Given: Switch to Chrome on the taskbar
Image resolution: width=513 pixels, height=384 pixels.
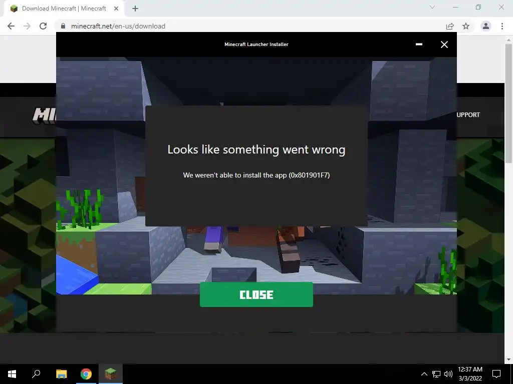Looking at the screenshot, I should (86, 374).
